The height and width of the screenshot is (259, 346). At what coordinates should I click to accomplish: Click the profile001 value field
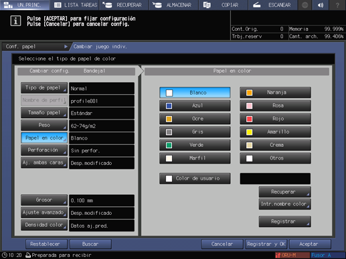pos(102,101)
